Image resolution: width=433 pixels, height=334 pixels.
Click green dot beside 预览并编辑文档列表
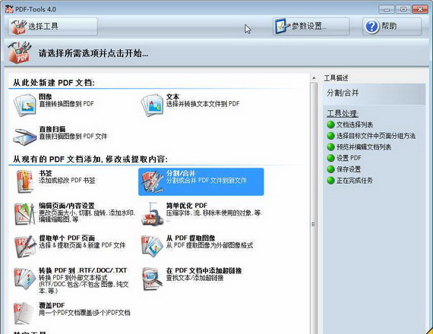330,147
